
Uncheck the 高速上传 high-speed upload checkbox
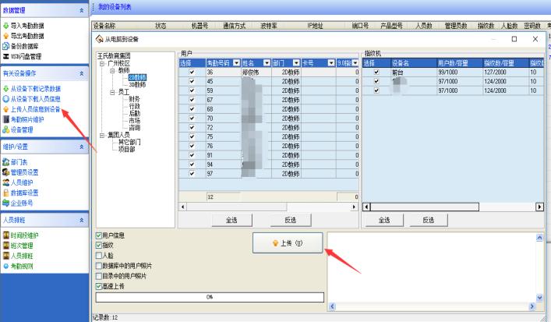[x=99, y=285]
